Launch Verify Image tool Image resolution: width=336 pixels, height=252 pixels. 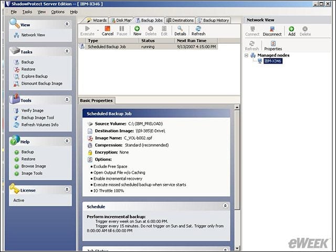point(32,110)
